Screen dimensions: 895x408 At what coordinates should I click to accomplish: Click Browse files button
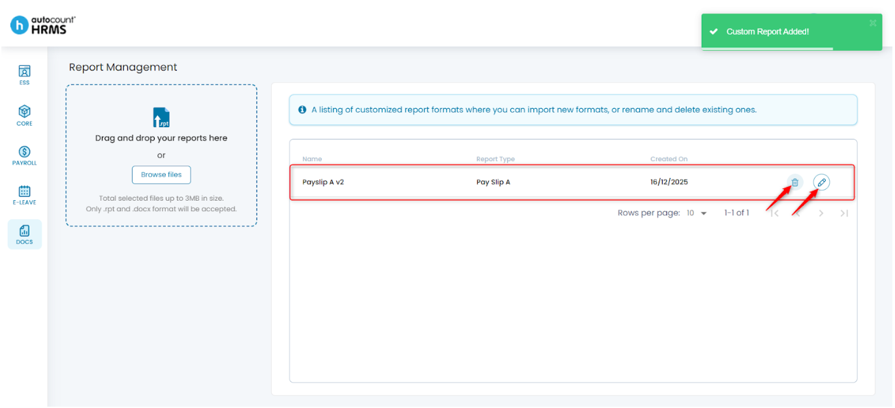point(161,175)
